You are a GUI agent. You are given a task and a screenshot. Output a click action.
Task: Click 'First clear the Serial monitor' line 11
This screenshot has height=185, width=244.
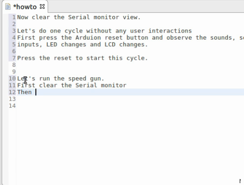coord(72,85)
